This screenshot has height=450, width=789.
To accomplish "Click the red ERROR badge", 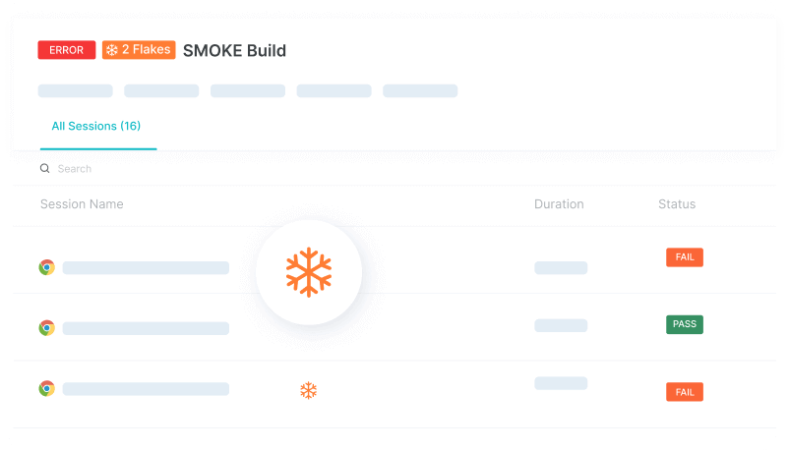I will (67, 50).
